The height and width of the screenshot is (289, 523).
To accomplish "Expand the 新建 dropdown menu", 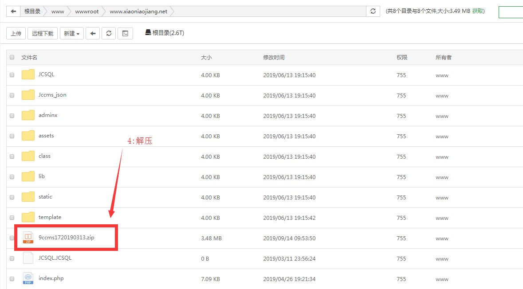I will pos(71,33).
